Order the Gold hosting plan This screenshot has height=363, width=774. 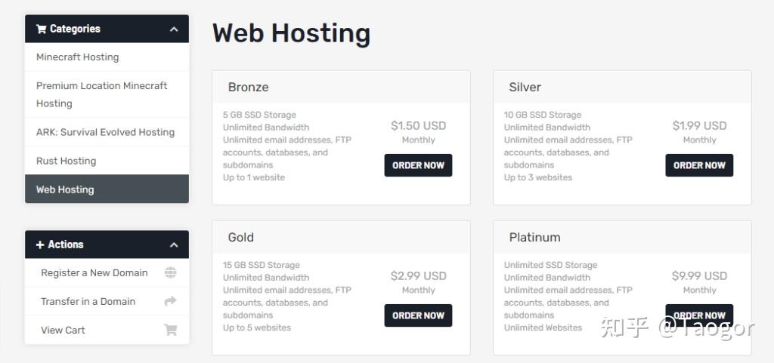pyautogui.click(x=418, y=315)
